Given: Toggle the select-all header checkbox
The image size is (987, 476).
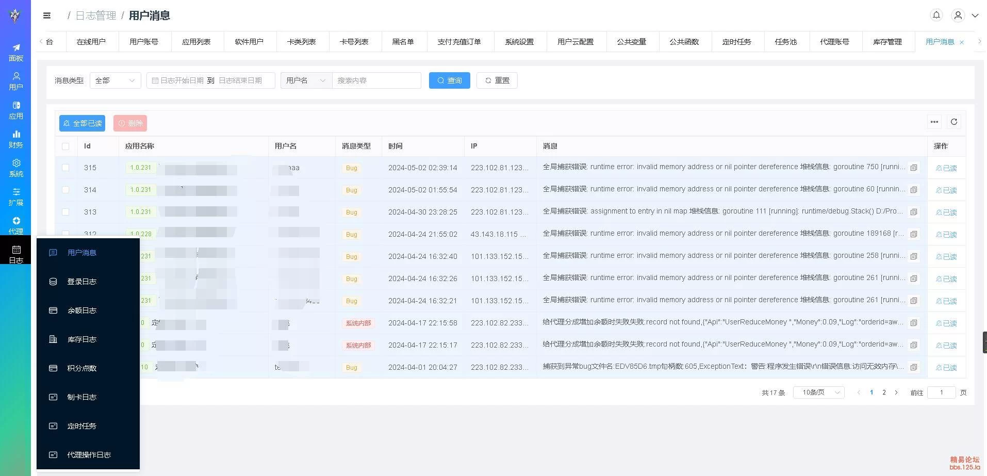Looking at the screenshot, I should (65, 146).
